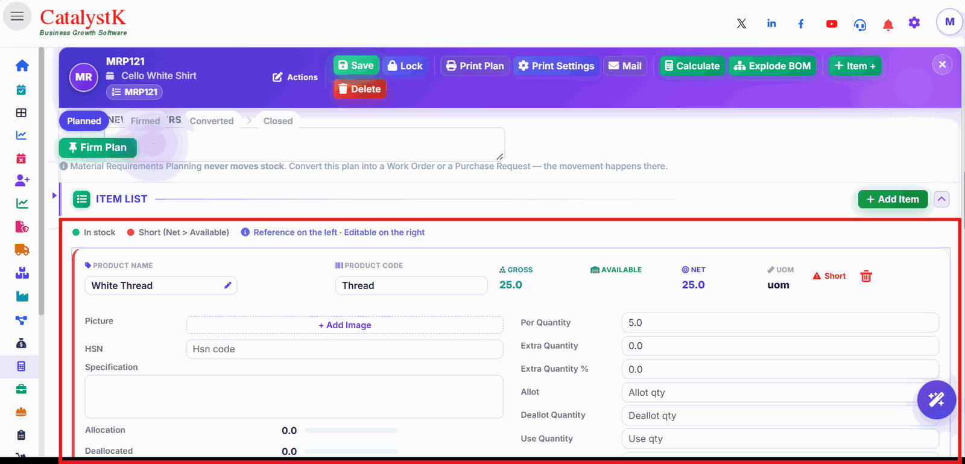
Task: Open the settings gear in top bar
Action: tap(914, 22)
